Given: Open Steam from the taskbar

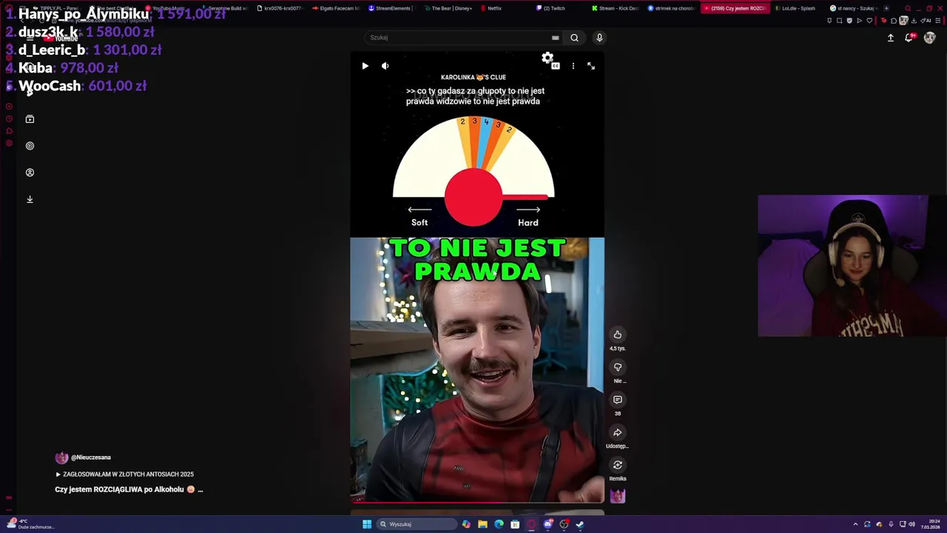Looking at the screenshot, I should point(580,524).
